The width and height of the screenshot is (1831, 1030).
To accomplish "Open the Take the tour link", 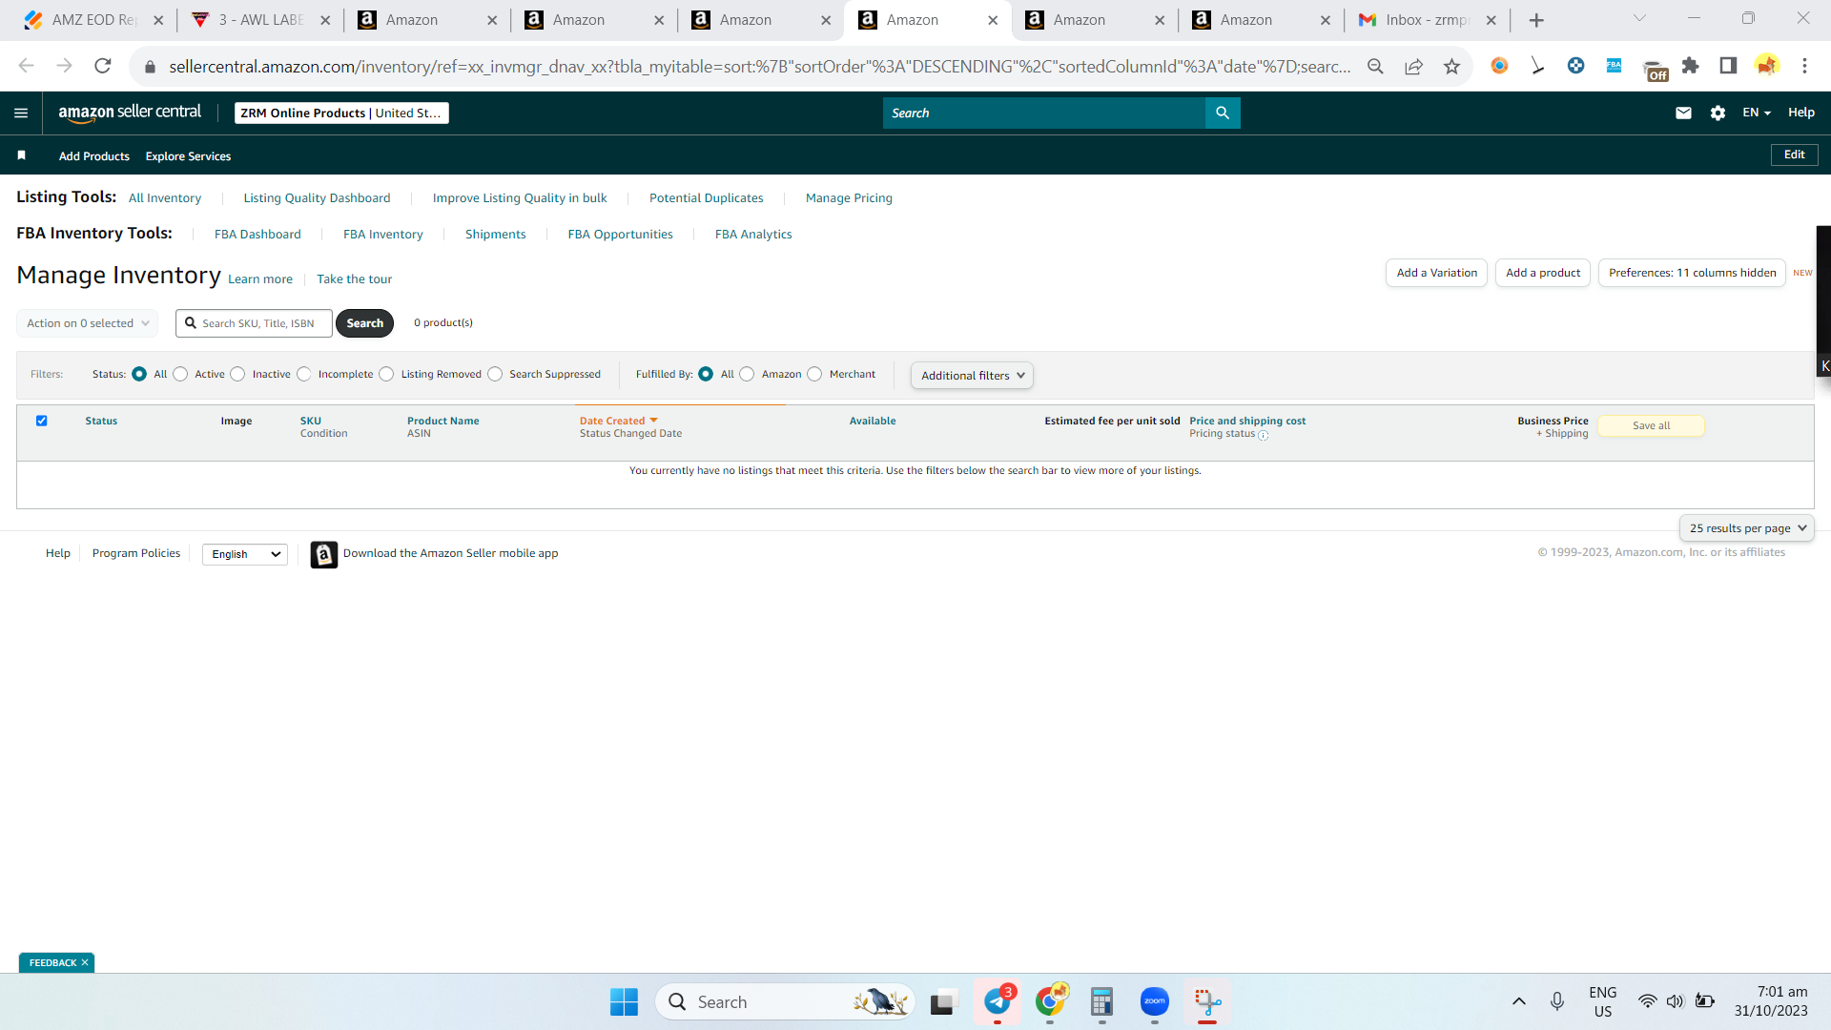I will (354, 279).
